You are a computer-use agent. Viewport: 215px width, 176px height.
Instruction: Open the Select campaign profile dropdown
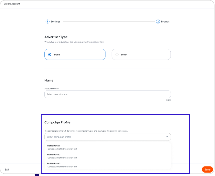pyautogui.click(x=105, y=137)
